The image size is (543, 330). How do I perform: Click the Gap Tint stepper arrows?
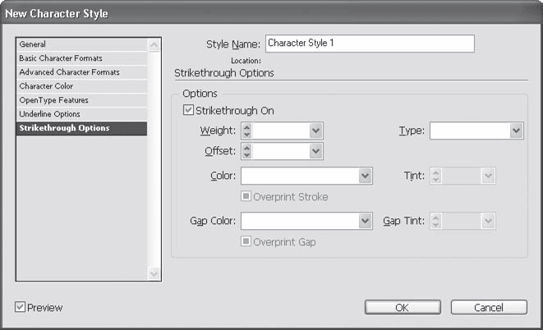click(435, 221)
